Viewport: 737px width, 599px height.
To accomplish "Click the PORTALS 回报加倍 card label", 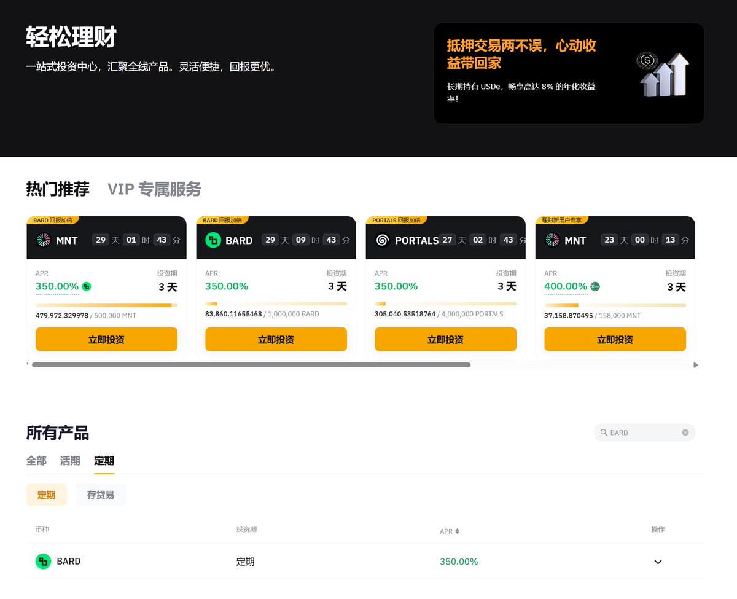I will (396, 220).
